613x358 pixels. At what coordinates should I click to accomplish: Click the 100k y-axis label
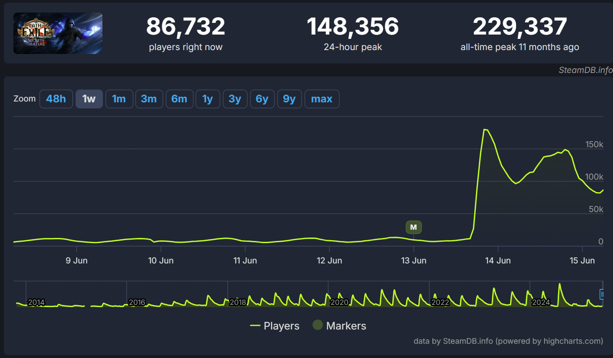594,177
